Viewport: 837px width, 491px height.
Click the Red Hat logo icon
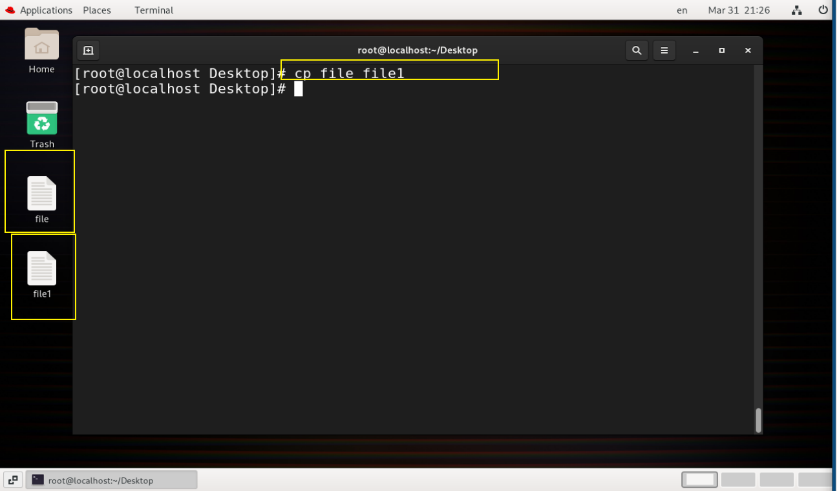click(10, 10)
